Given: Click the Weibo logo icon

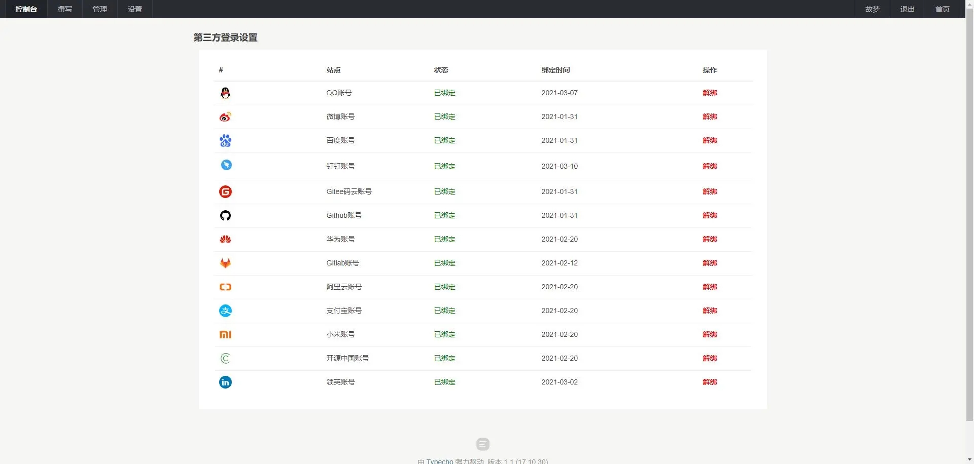Looking at the screenshot, I should point(225,117).
